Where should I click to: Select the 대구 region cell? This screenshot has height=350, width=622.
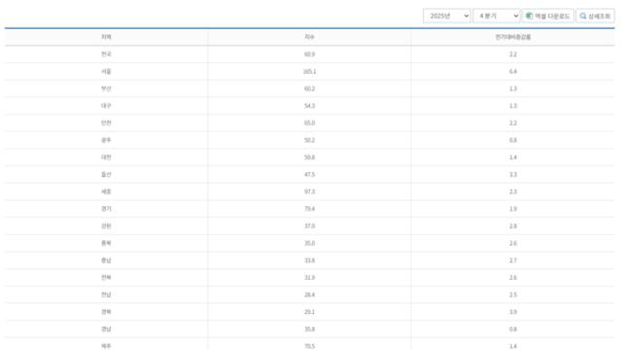106,106
